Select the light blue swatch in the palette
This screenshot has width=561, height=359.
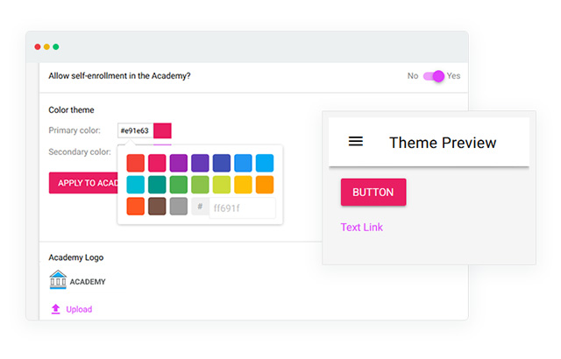[x=265, y=163]
